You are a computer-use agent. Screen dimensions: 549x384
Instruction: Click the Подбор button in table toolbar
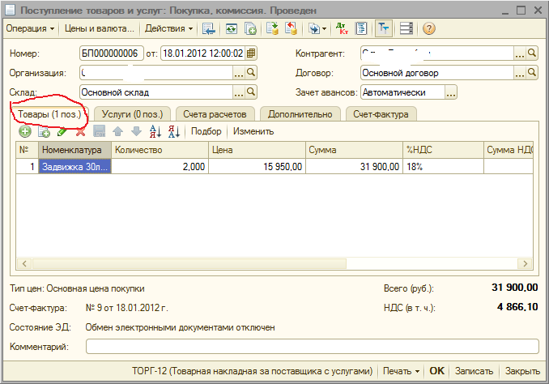206,131
